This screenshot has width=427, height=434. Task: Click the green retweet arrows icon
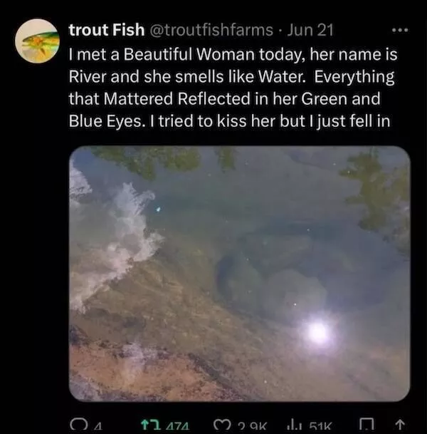coord(145,428)
